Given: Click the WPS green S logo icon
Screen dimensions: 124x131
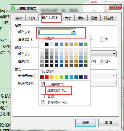Looking at the screenshot, I should point(13,8).
